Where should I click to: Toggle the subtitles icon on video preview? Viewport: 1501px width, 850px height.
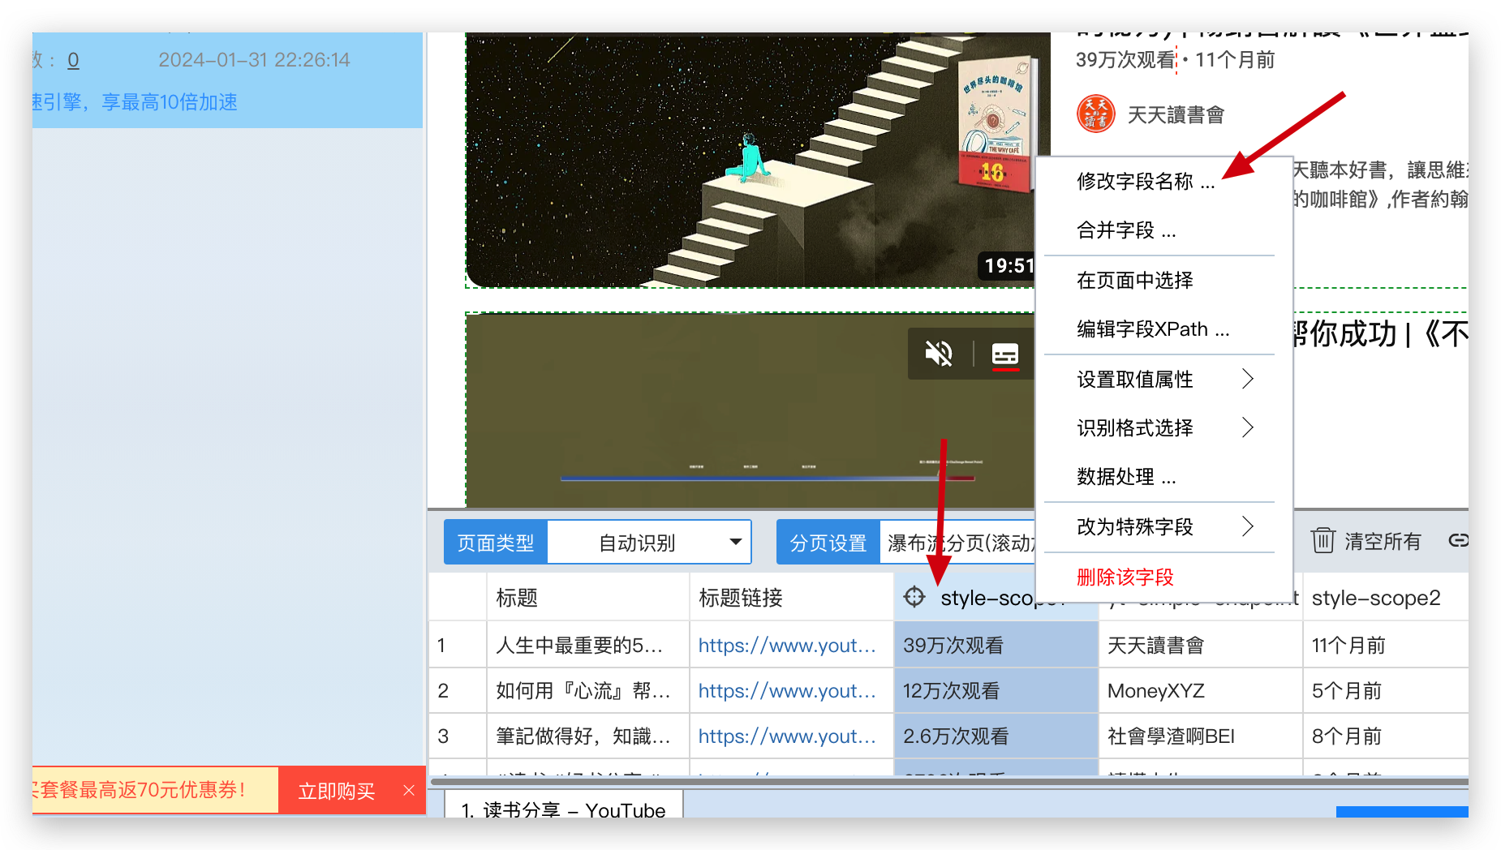pos(1005,354)
